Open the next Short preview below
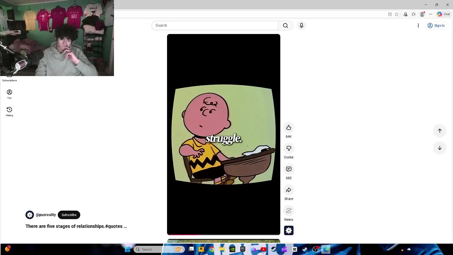Screen dimensions: 453x255 coord(224,241)
